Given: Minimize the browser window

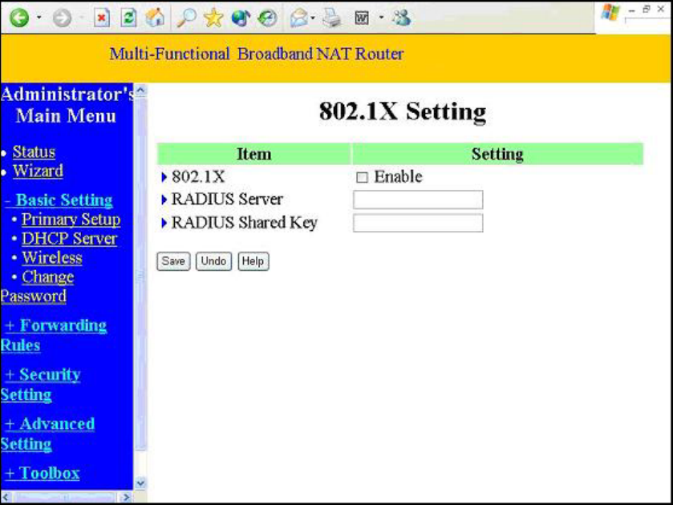Looking at the screenshot, I should pos(631,10).
